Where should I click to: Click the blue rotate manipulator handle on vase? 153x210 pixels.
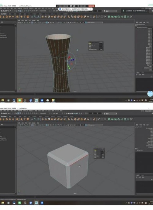coord(73,60)
